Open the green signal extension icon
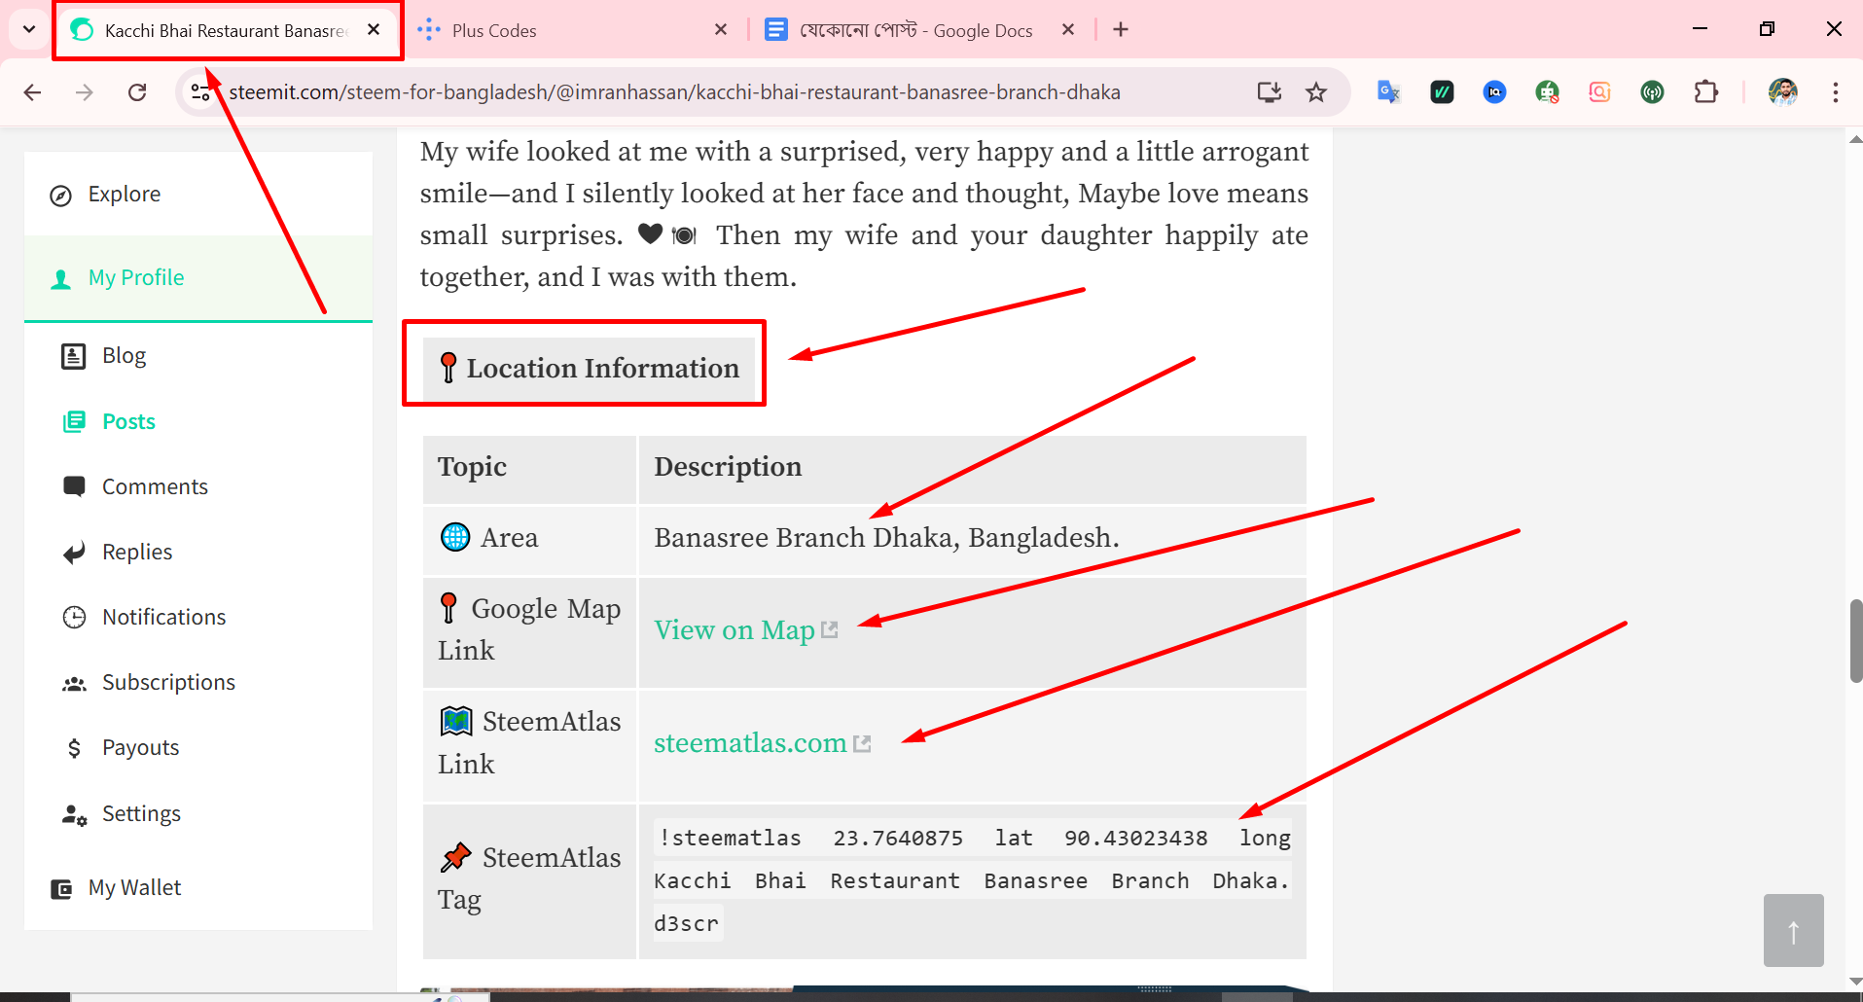The height and width of the screenshot is (1002, 1863). [x=1652, y=92]
